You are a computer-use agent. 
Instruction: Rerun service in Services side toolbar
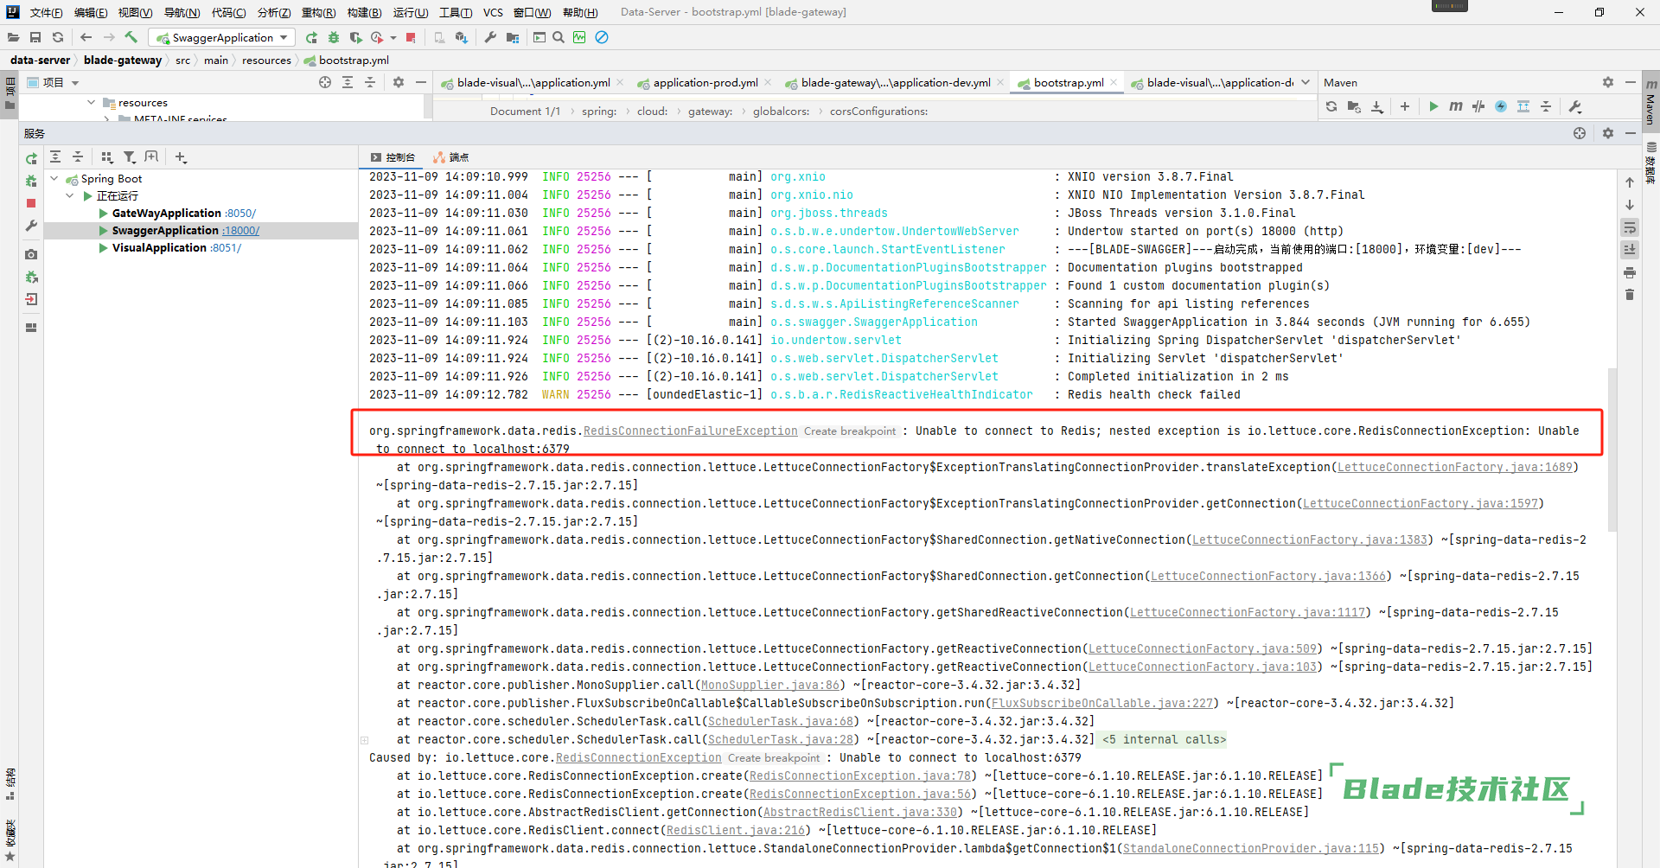[31, 159]
